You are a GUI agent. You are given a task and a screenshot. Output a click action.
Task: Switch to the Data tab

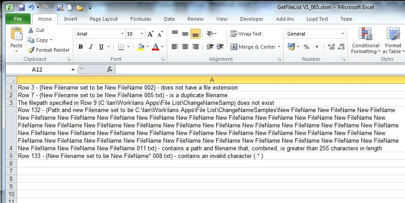(169, 19)
